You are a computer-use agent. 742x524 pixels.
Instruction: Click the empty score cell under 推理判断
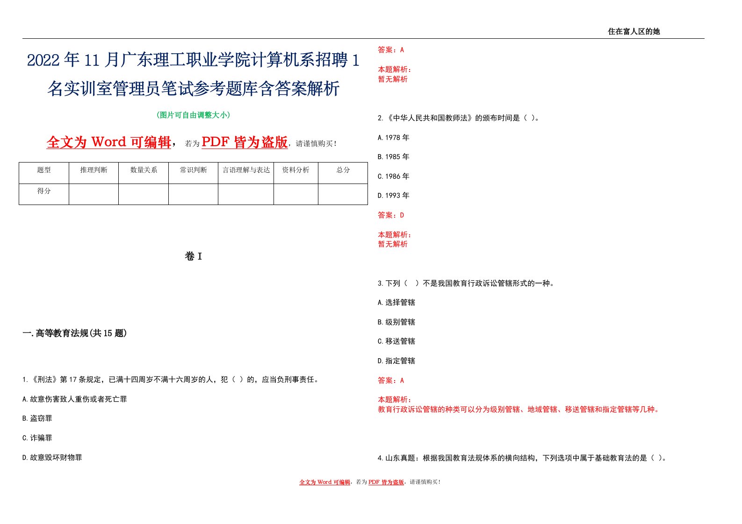coord(94,194)
